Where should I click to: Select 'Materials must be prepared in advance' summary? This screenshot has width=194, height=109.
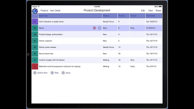click(x=59, y=66)
